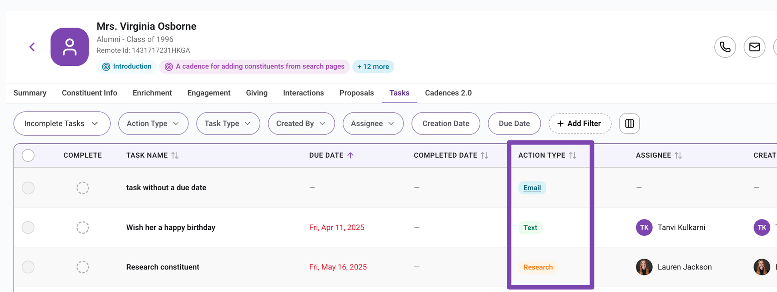Sort by Completed Date arrows icon
The image size is (777, 292).
click(x=485, y=155)
